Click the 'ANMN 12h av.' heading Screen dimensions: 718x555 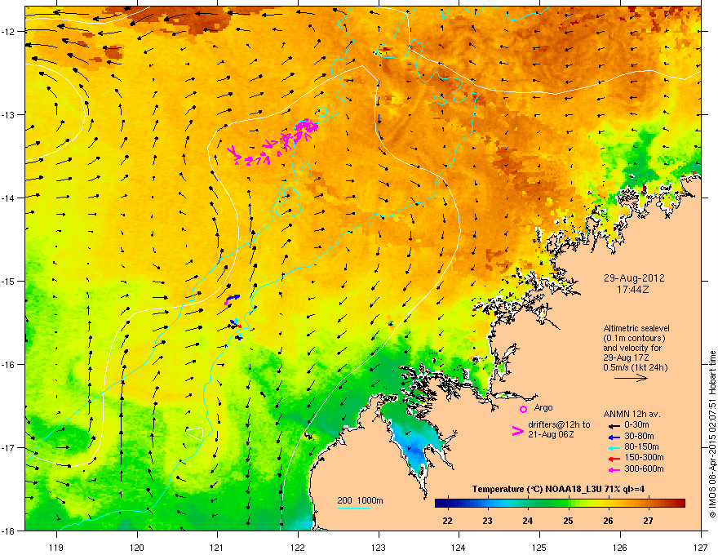(x=632, y=414)
